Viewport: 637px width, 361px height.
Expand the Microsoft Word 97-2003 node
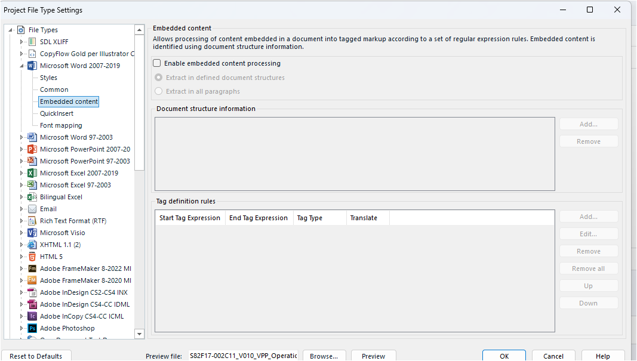21,137
